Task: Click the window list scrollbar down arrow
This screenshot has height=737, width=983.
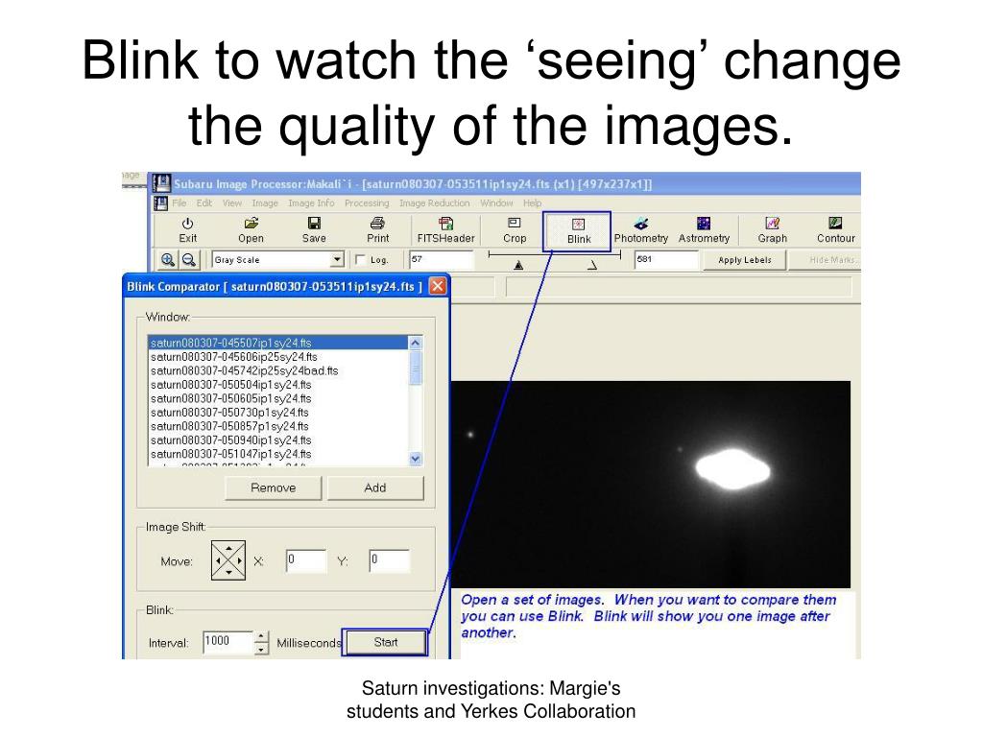Action: 415,459
